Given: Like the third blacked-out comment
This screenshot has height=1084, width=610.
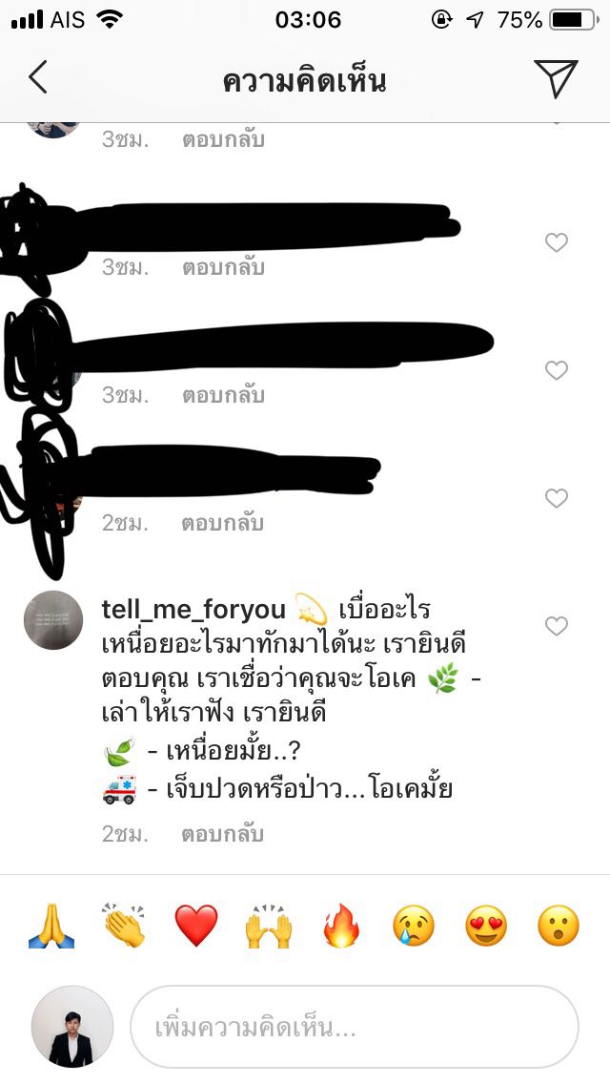Looking at the screenshot, I should pyautogui.click(x=556, y=498).
